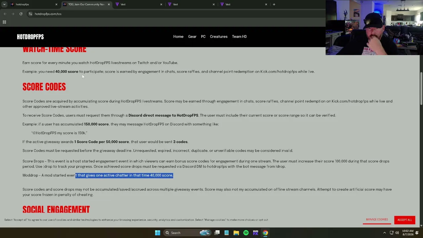The image size is (423, 238).
Task: Open the Creatures nav link
Action: pos(218,37)
